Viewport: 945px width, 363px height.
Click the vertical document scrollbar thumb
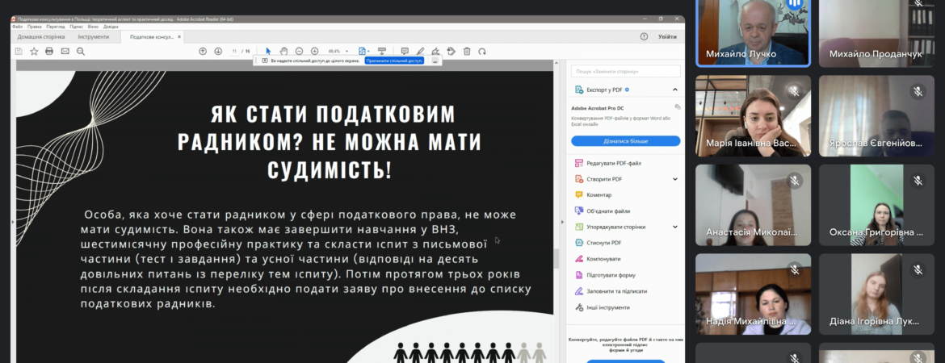pos(556,257)
